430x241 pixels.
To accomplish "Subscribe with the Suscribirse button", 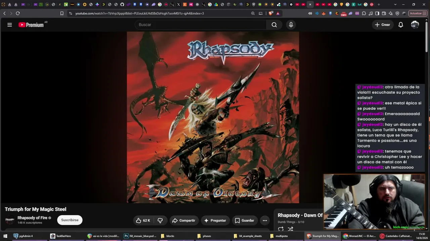I will coord(70,220).
